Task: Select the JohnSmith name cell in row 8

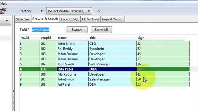Action: coord(73,80)
